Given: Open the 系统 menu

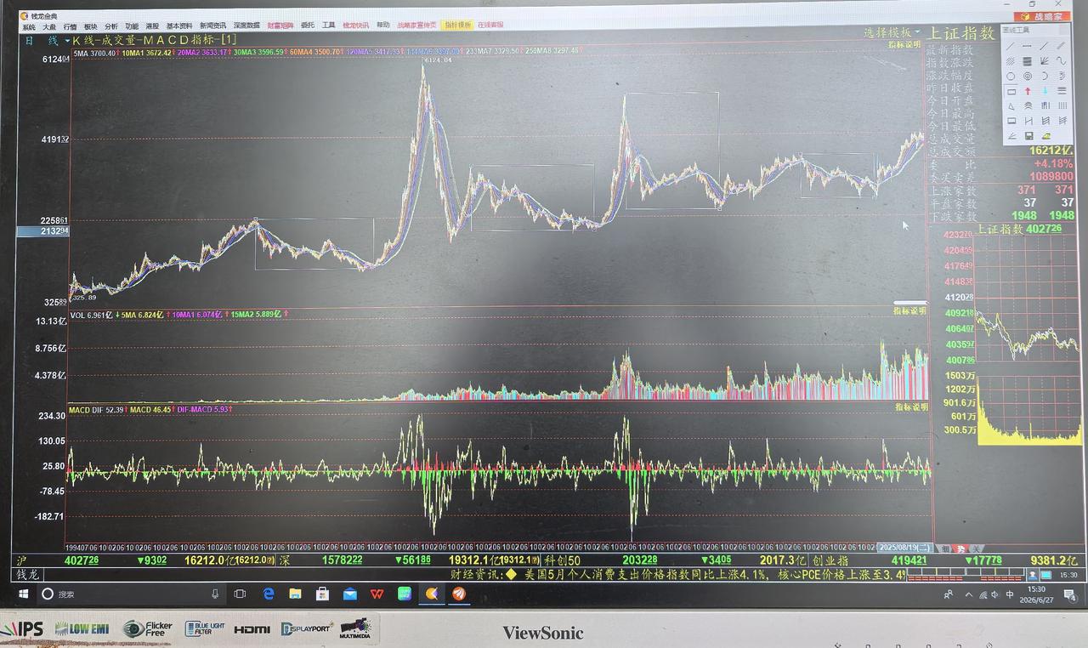Looking at the screenshot, I should click(29, 26).
